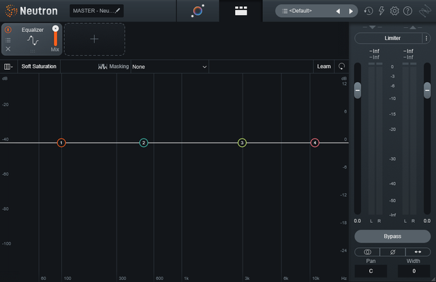Open the help question mark icon
Viewport: 436px width, 282px height.
pyautogui.click(x=407, y=11)
